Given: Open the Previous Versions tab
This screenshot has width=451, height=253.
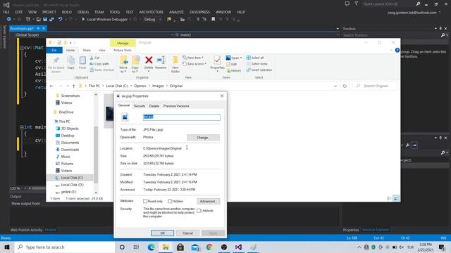Looking at the screenshot, I should (176, 106).
